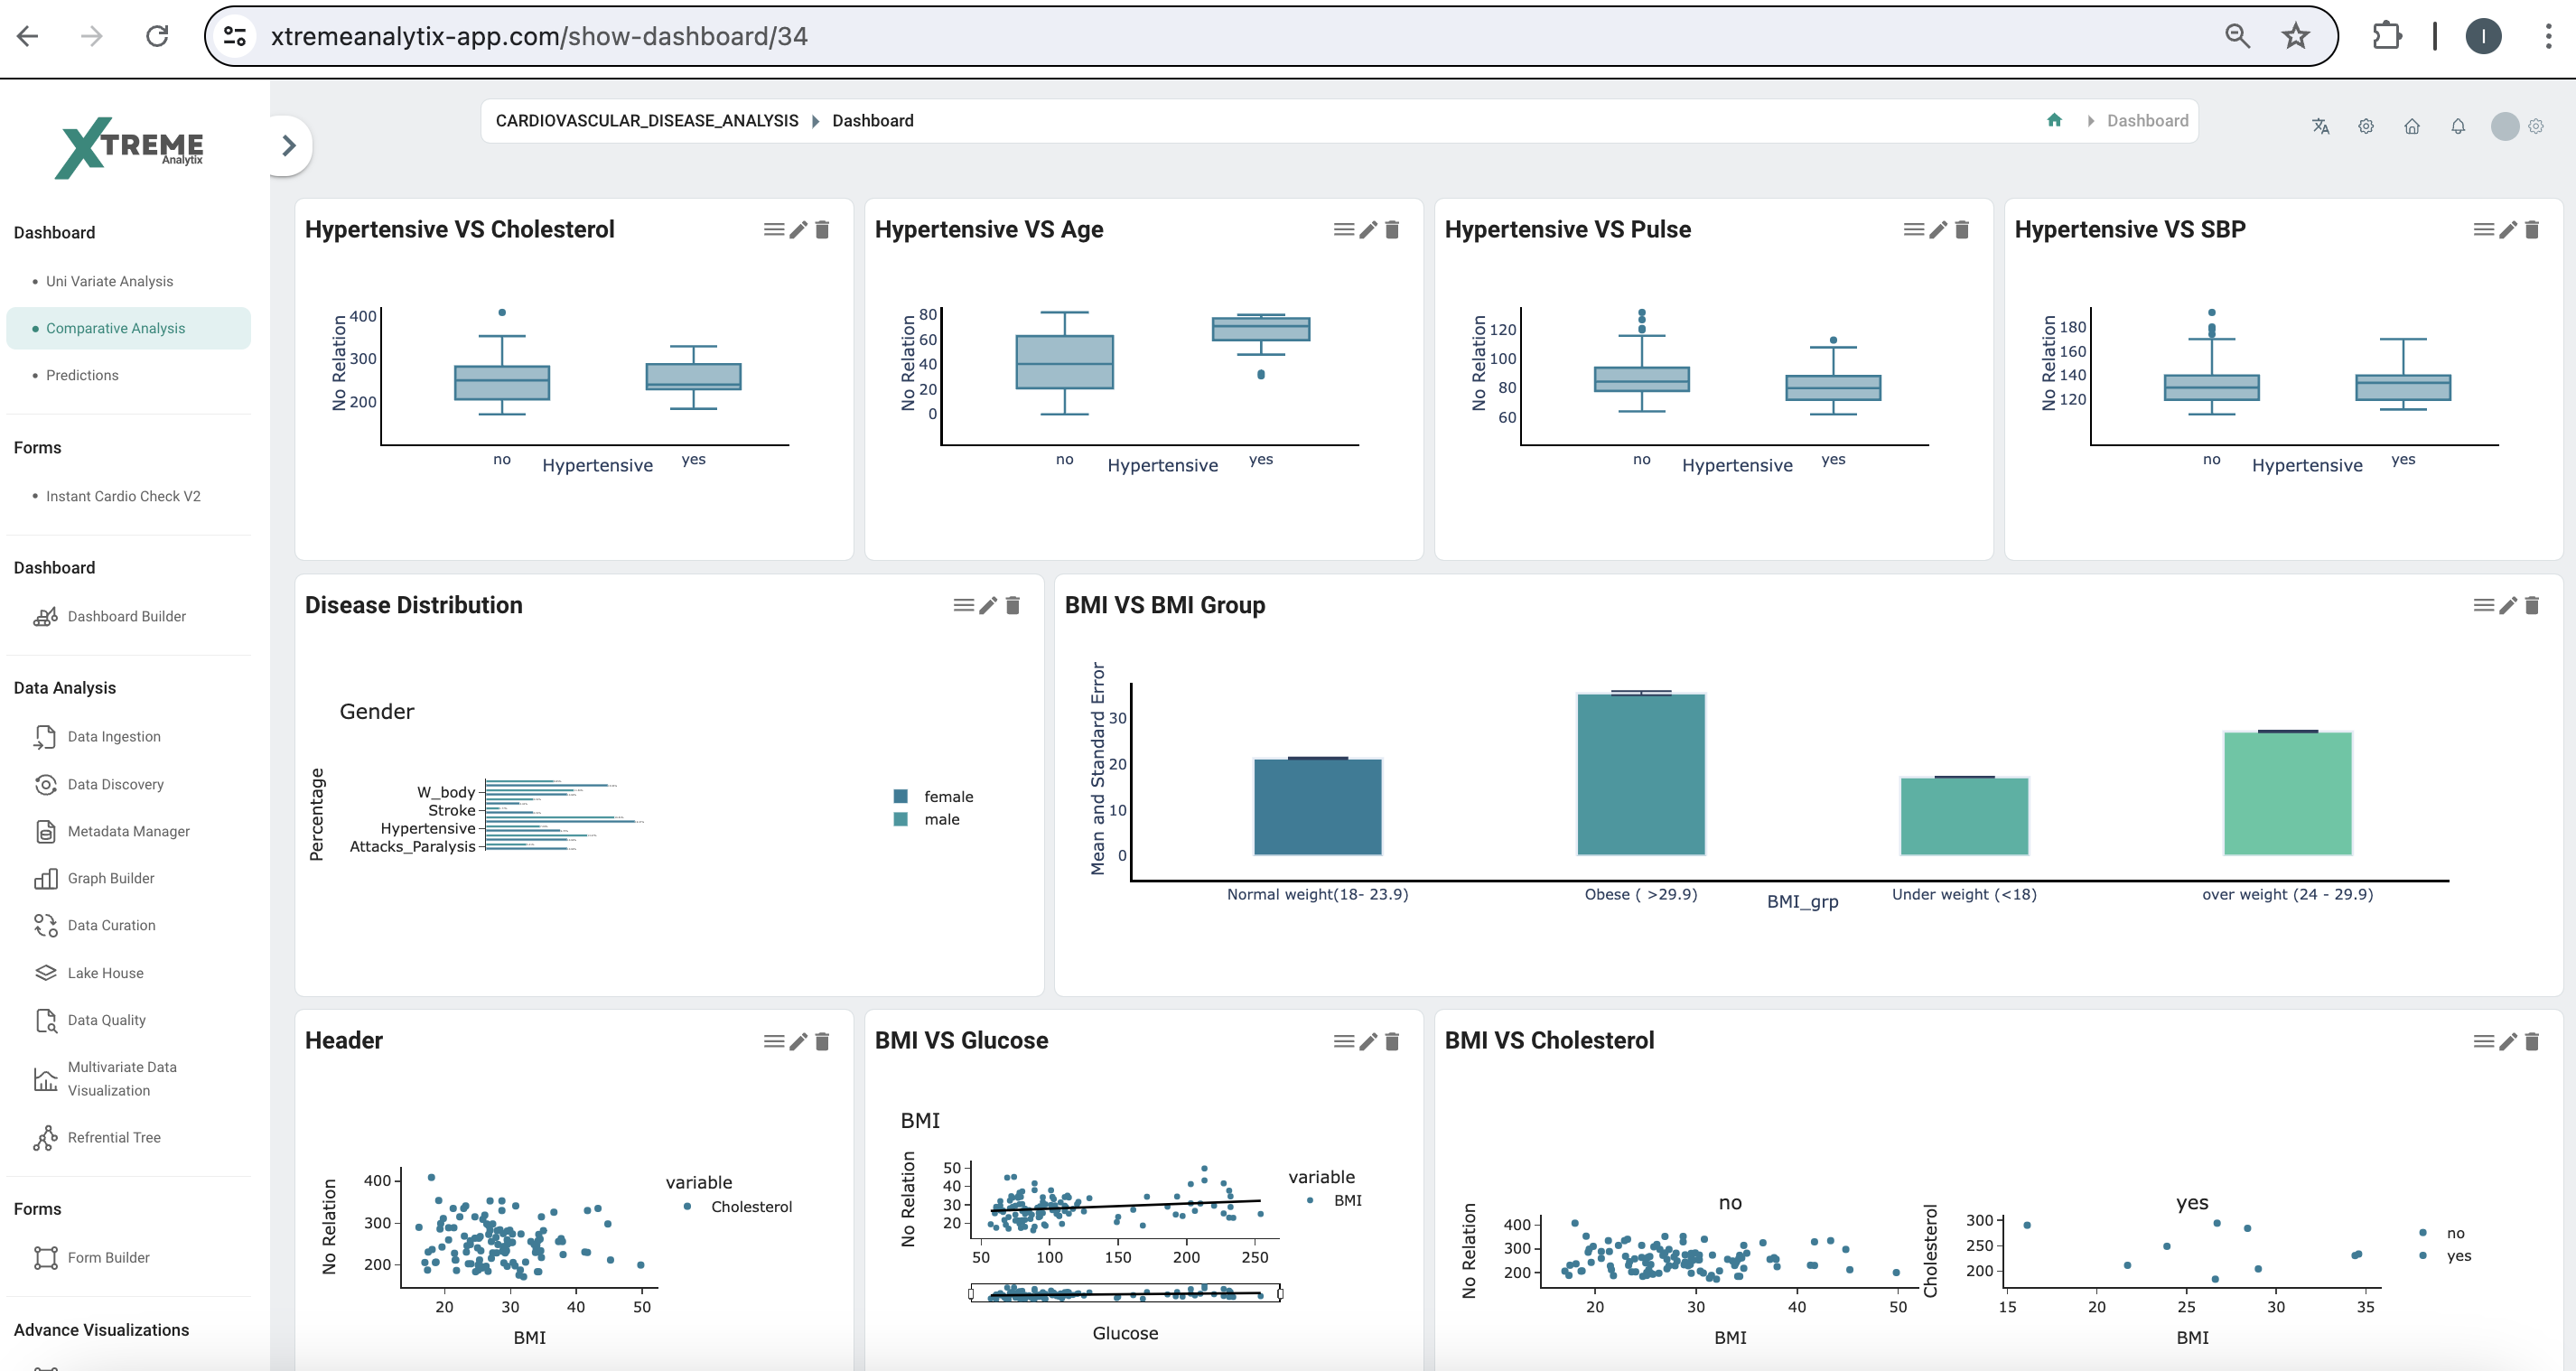
Task: Edit the Hypertensive VS Cholesterol chart
Action: click(798, 230)
